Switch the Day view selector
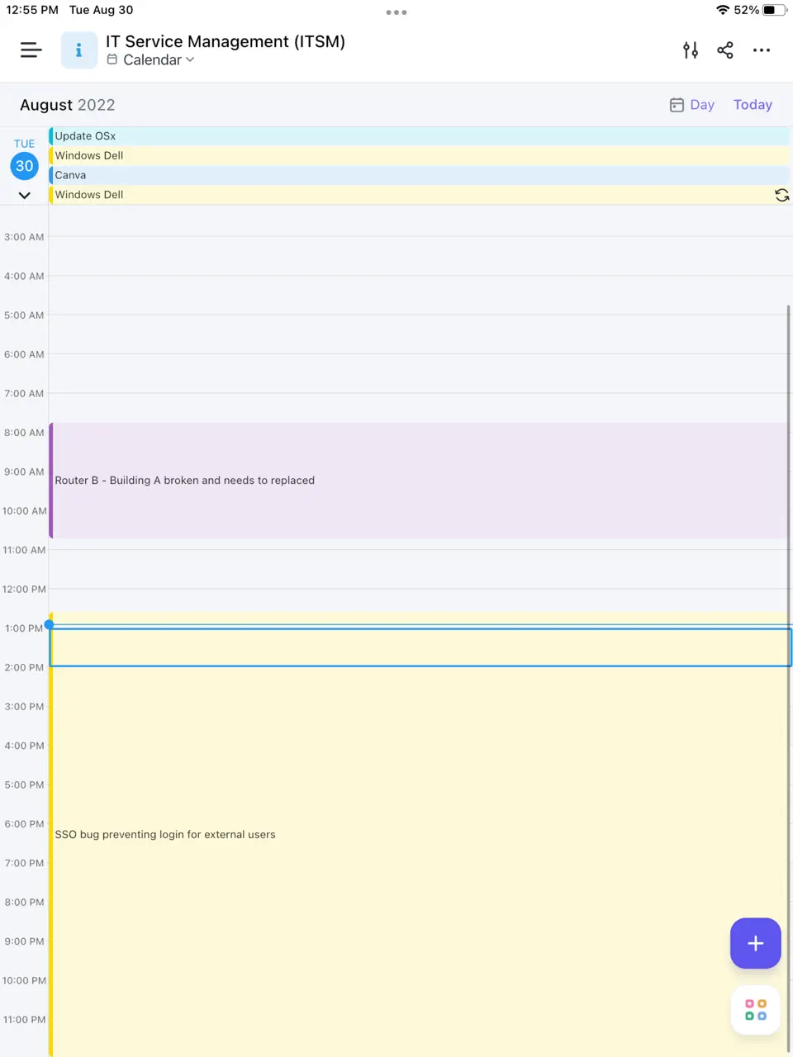Viewport: 793px width, 1057px height. pos(692,105)
